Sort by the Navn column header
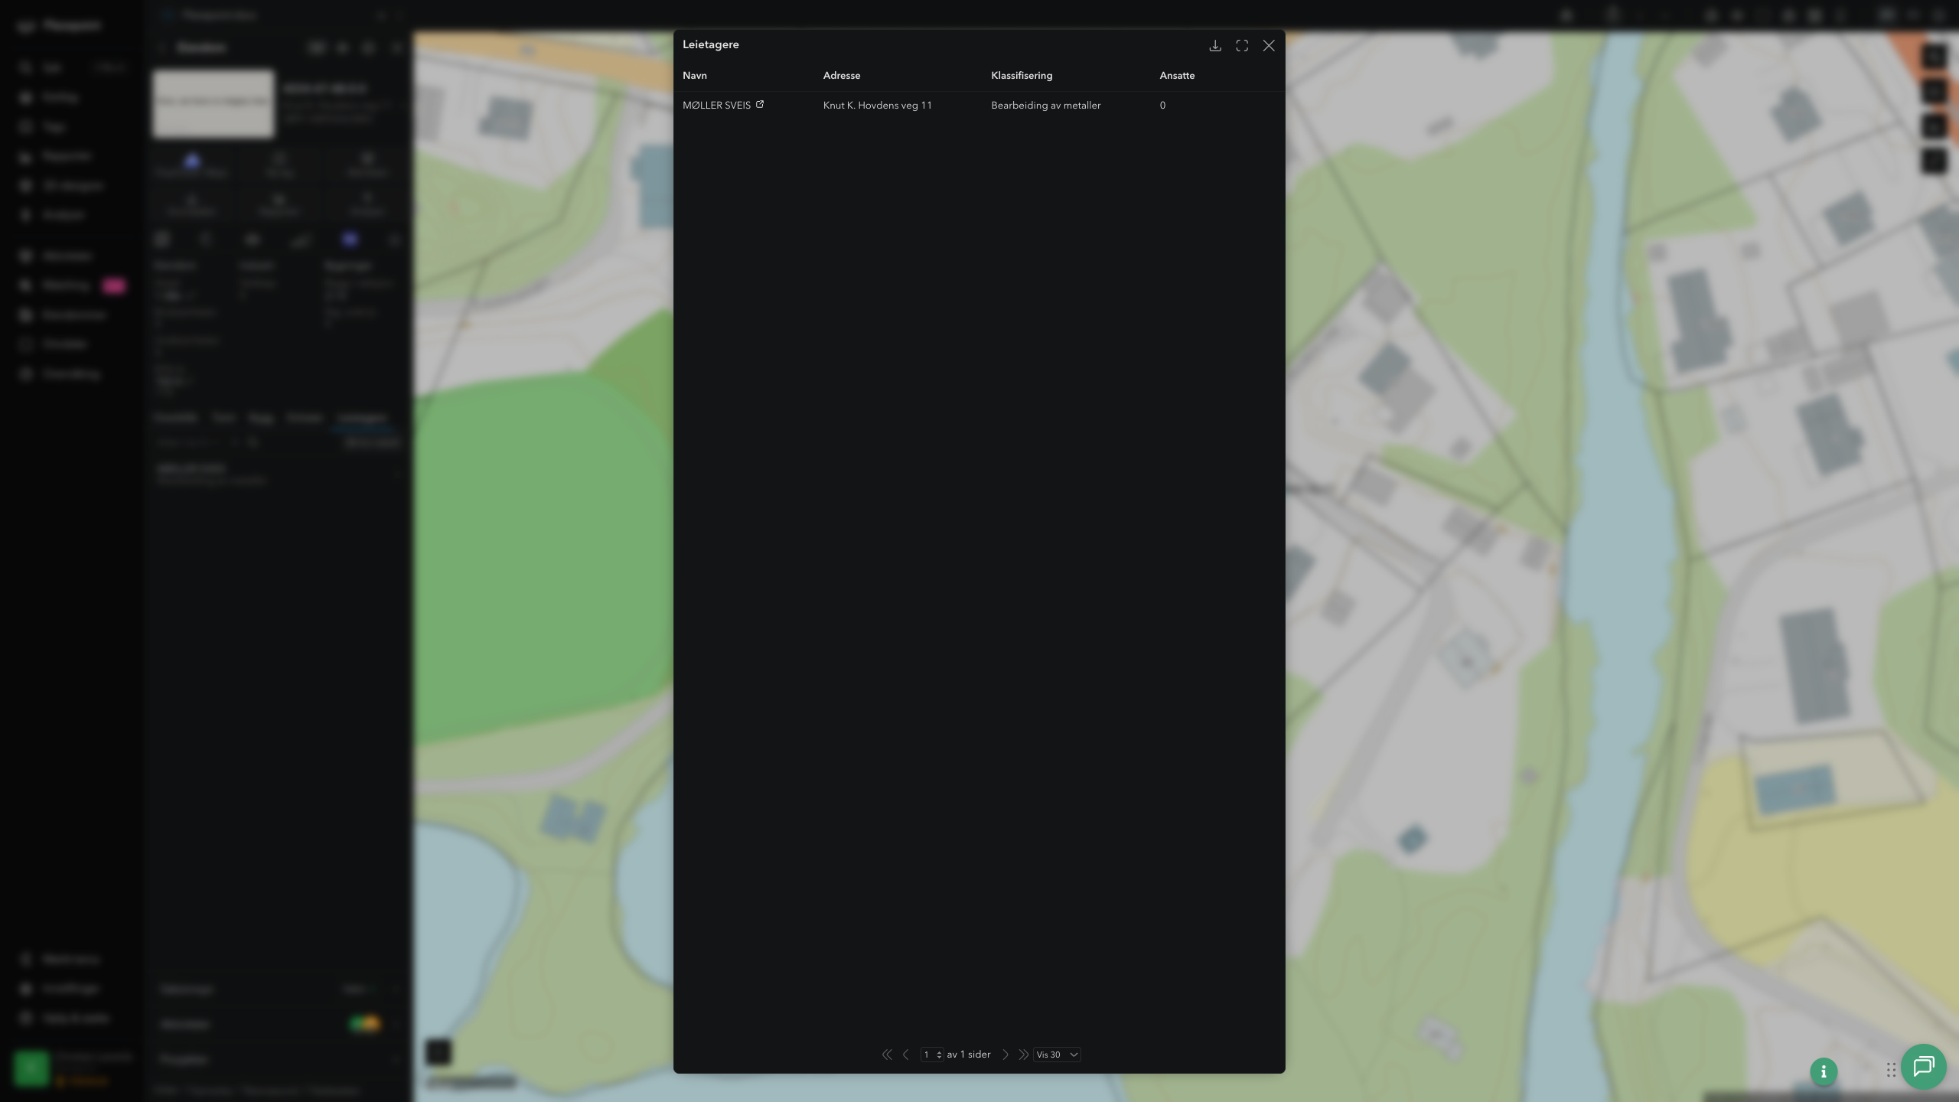 [x=695, y=75]
